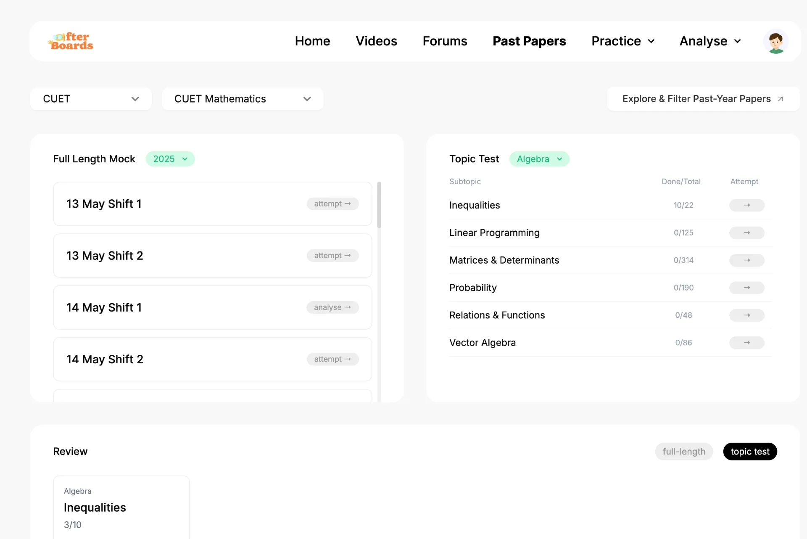Open the Forums section

coord(445,41)
